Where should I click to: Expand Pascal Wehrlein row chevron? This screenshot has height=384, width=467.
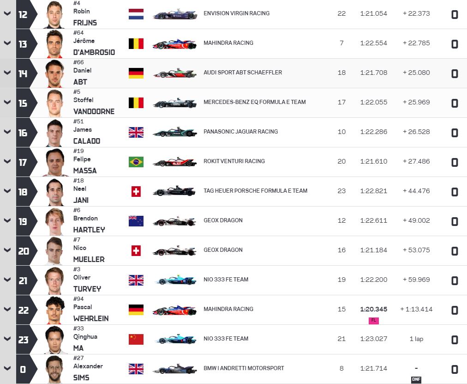7,310
